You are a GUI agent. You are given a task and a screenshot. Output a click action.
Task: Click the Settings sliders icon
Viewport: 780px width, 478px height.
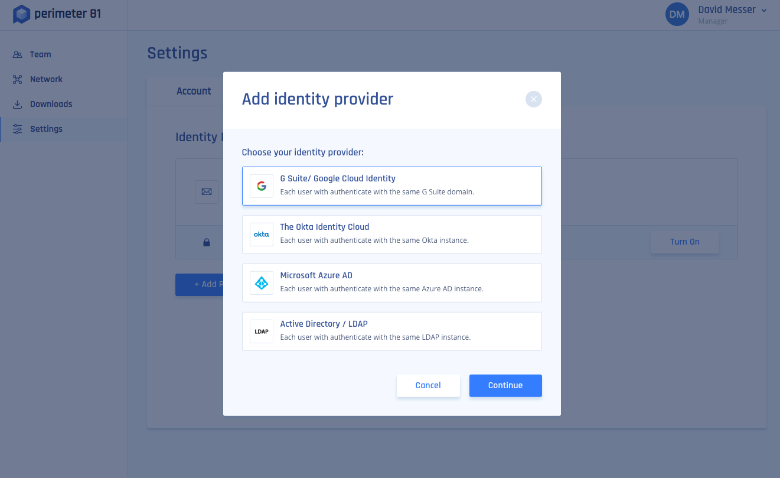pos(17,129)
